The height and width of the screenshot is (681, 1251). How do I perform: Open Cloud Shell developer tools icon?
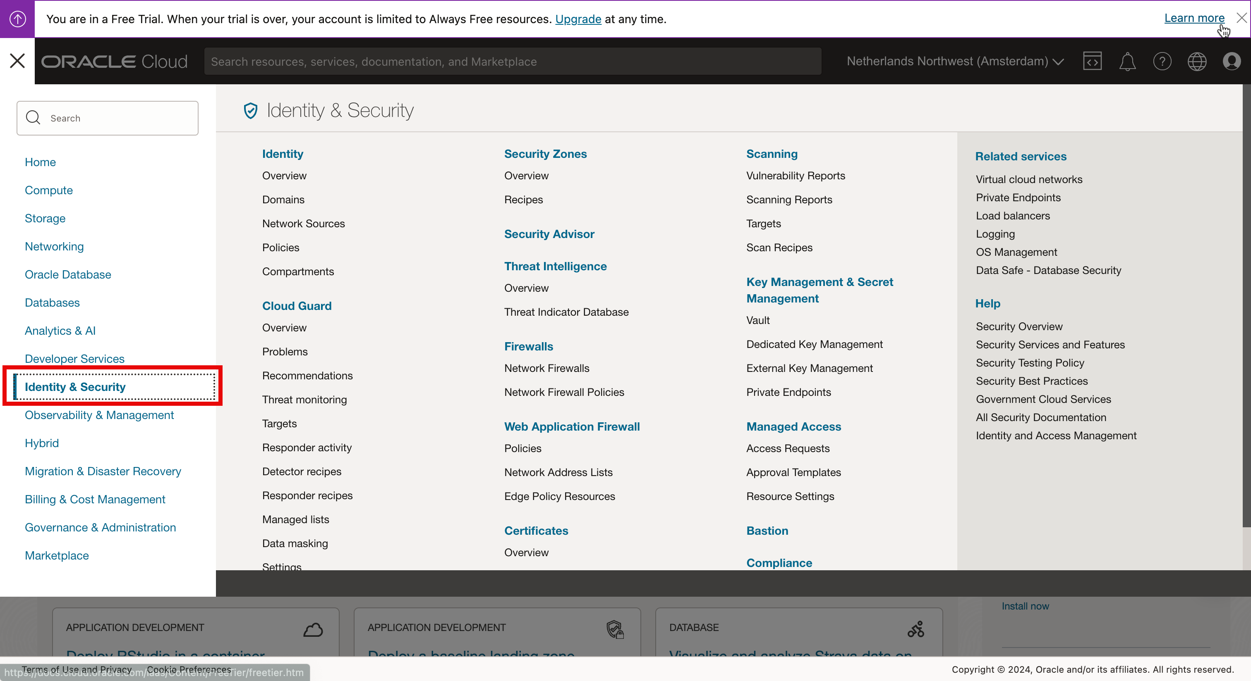click(1092, 61)
